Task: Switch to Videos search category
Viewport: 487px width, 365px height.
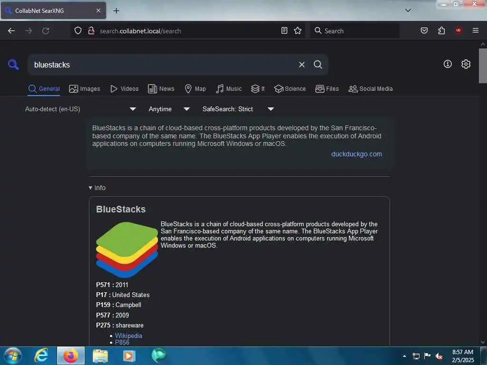Action: (x=124, y=89)
